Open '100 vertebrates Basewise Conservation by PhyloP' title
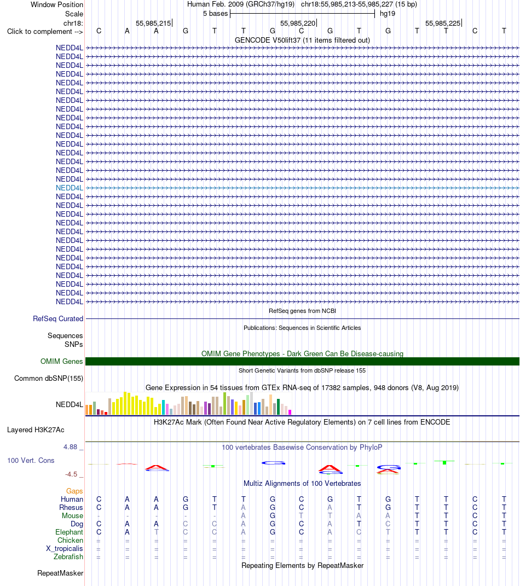The image size is (520, 586). [x=303, y=448]
